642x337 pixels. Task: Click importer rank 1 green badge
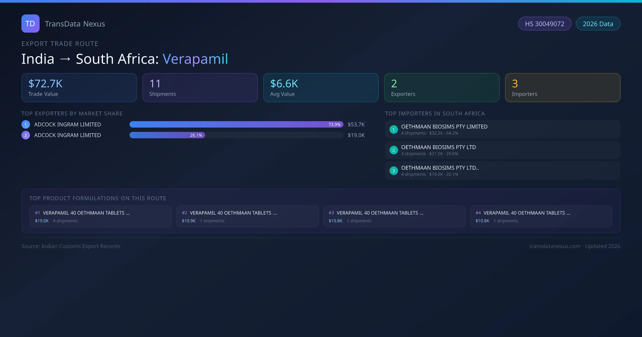pyautogui.click(x=393, y=129)
